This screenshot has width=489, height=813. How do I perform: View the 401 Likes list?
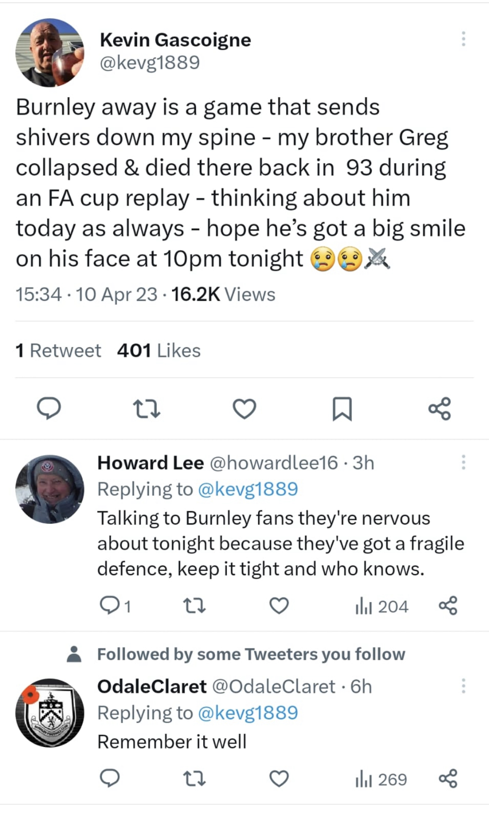(158, 351)
